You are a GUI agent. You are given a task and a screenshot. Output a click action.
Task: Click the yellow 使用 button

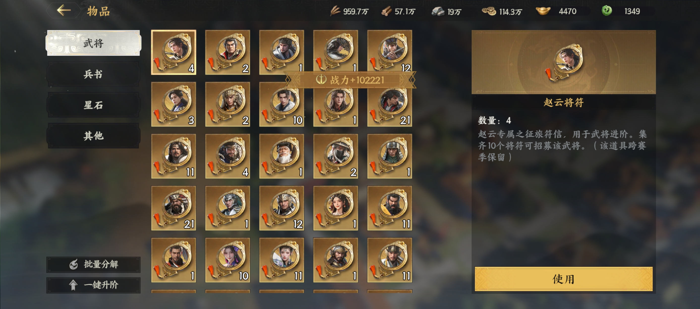564,279
